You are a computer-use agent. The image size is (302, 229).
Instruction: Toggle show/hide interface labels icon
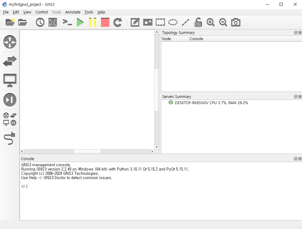point(52,22)
